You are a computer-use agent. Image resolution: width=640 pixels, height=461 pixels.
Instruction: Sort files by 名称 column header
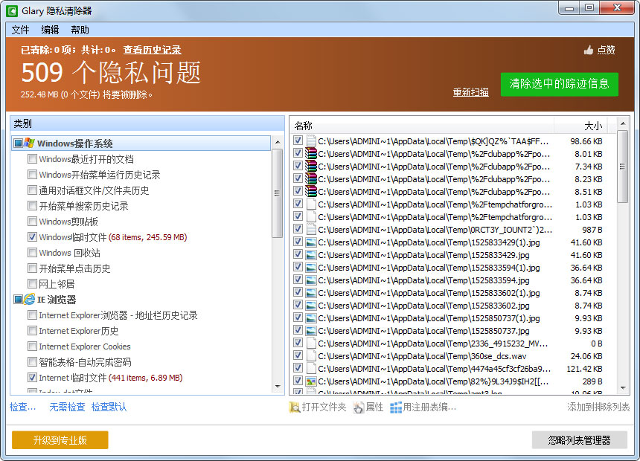(422, 126)
